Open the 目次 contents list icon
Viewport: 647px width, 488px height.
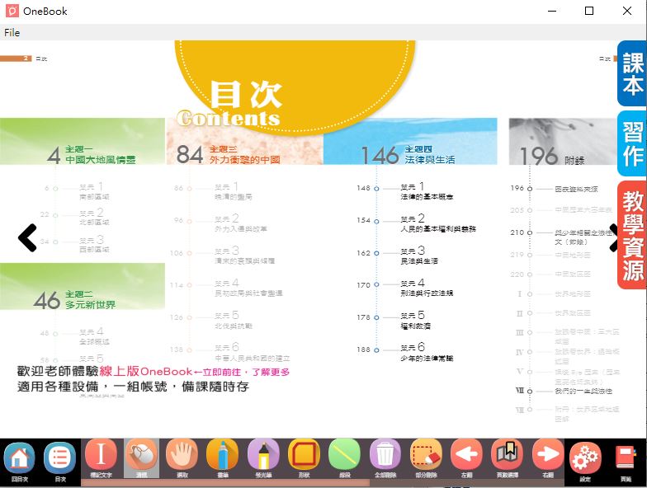tap(60, 457)
